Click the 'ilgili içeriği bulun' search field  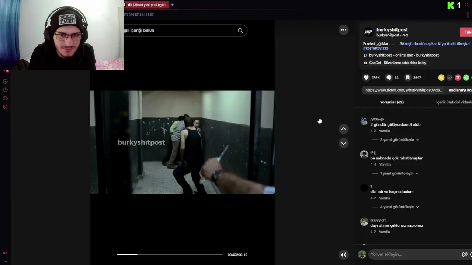click(x=179, y=31)
